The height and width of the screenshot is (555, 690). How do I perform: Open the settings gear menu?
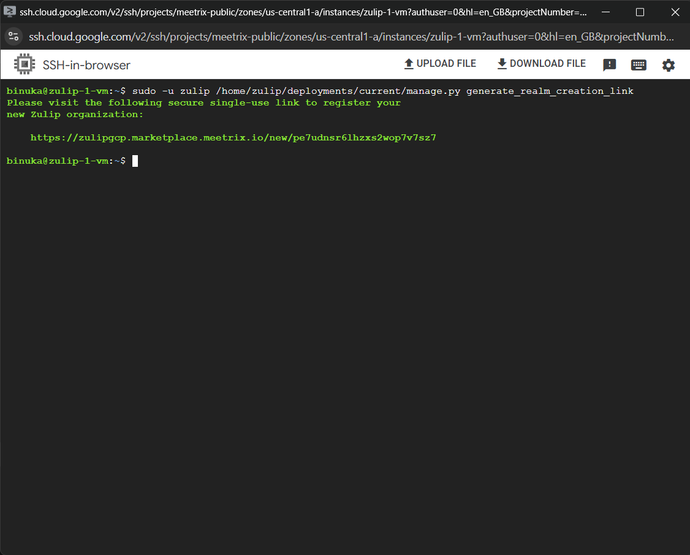668,65
